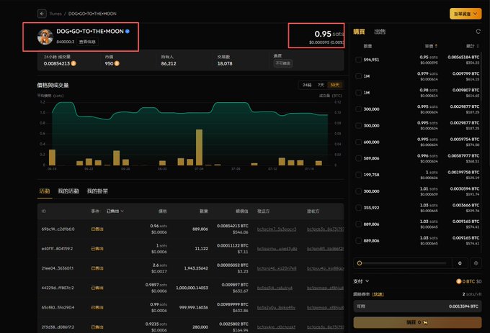Open the receiver address in the 999,999.16036 row
The width and height of the screenshot is (490, 333).
tap(325, 307)
